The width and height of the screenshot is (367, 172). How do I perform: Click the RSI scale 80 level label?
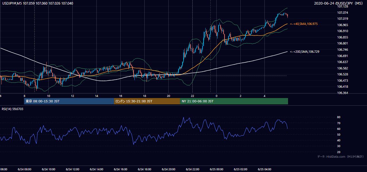(x=339, y=117)
